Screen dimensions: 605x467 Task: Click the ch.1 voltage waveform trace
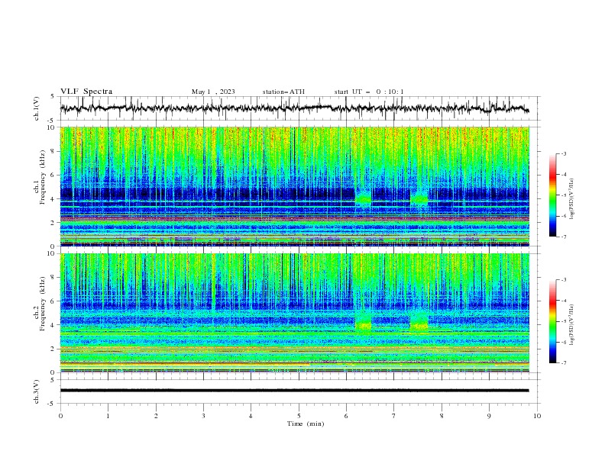pyautogui.click(x=294, y=108)
